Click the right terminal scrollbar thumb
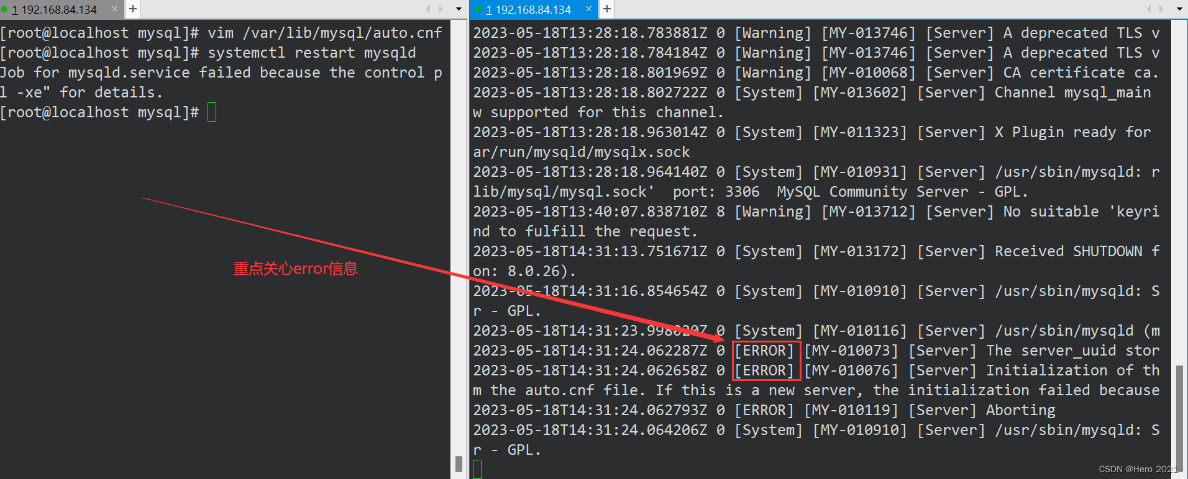Viewport: 1188px width, 479px height. (1179, 419)
